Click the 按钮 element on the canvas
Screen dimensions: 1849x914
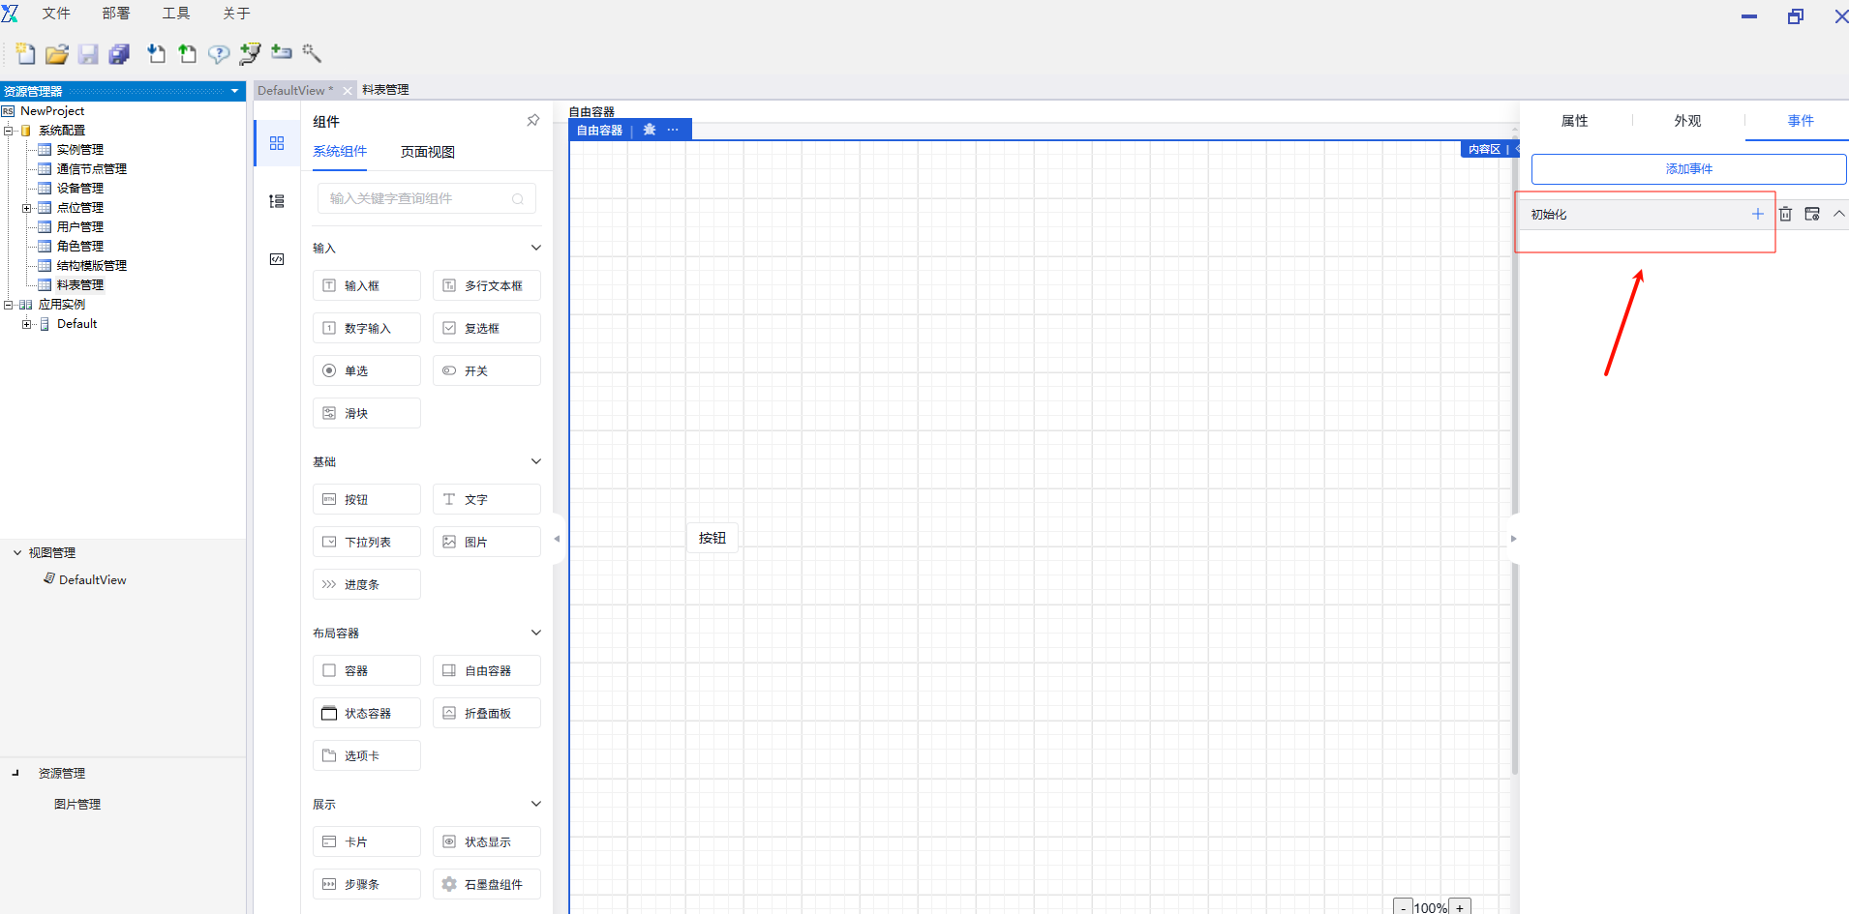(x=712, y=538)
